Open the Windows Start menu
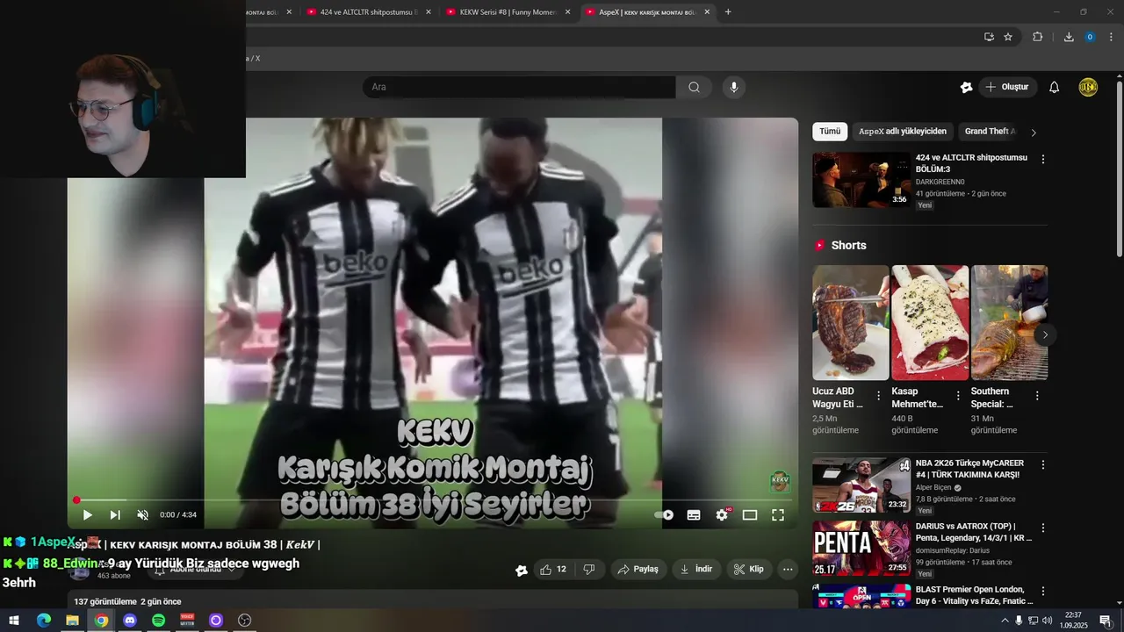1124x632 pixels. 14,621
